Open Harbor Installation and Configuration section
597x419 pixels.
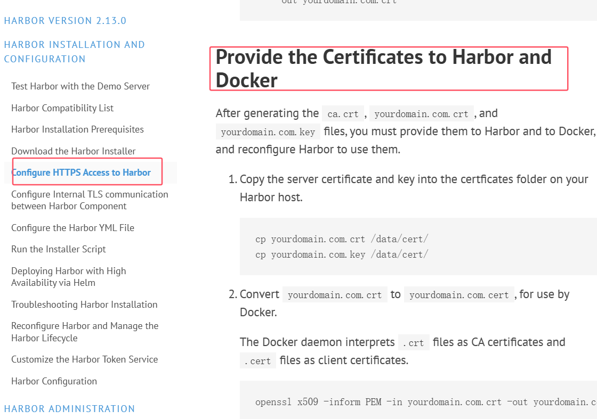(x=74, y=52)
